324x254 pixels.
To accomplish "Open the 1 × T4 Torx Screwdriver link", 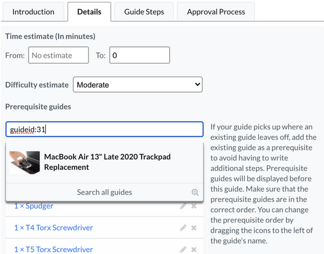I will 53,228.
